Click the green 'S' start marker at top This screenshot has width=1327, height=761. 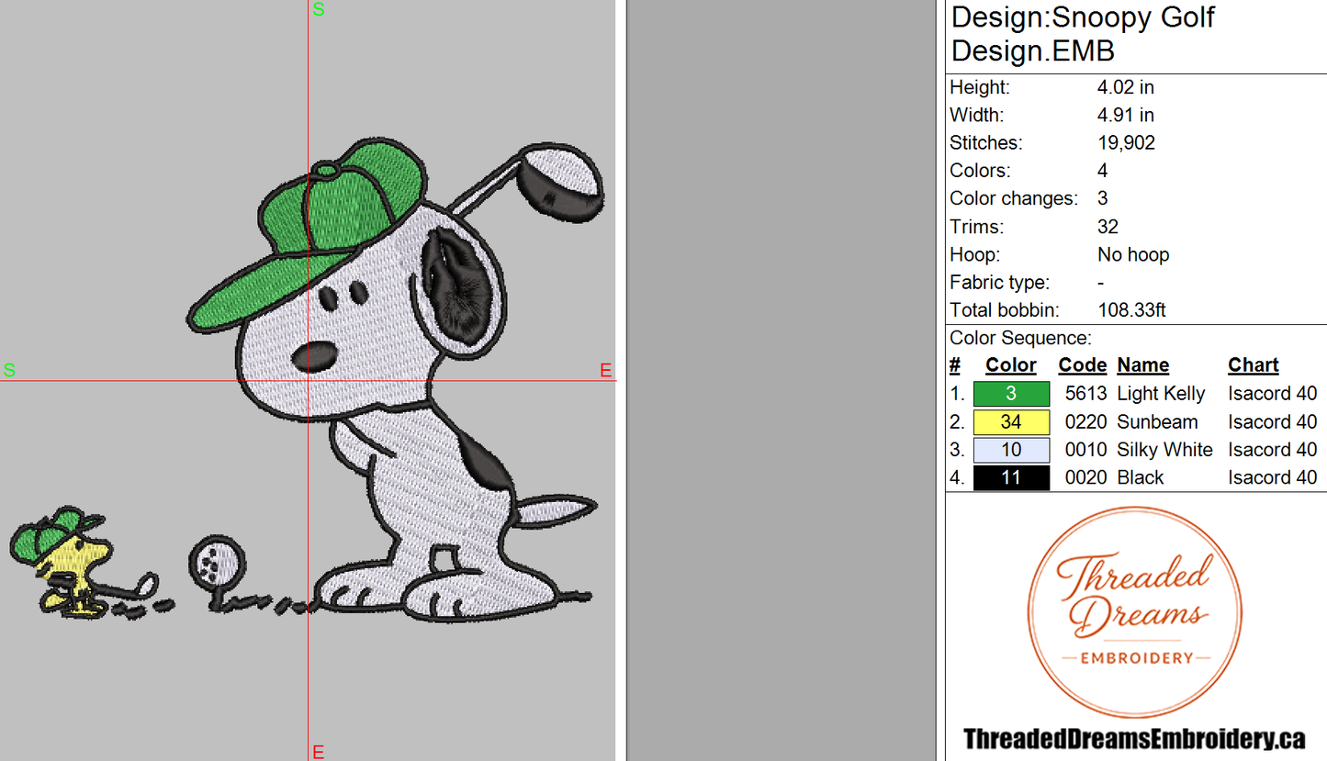point(318,10)
